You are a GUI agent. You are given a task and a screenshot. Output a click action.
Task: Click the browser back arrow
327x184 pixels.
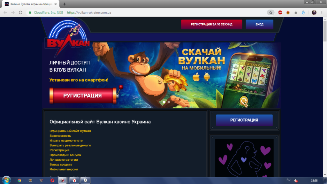5,12
